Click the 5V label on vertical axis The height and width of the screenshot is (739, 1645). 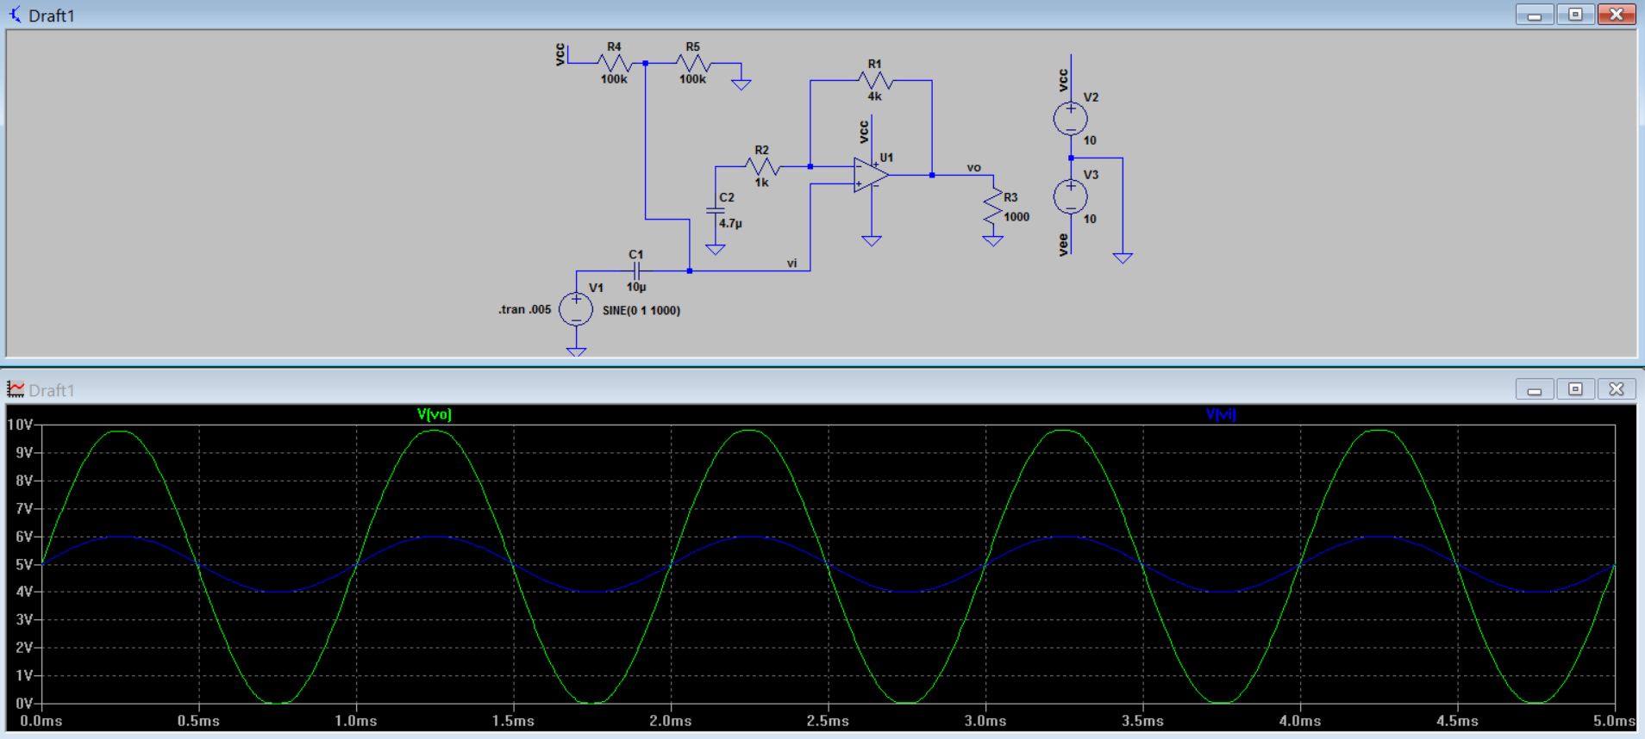click(24, 565)
